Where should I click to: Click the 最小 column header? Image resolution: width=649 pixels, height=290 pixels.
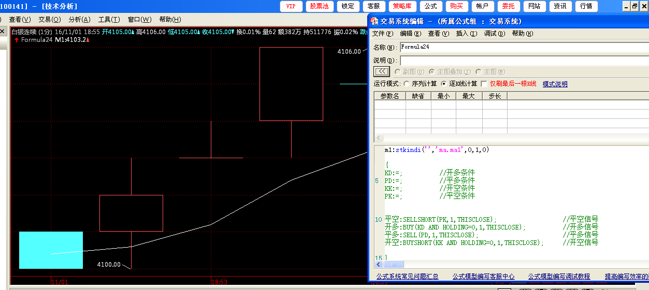(443, 96)
